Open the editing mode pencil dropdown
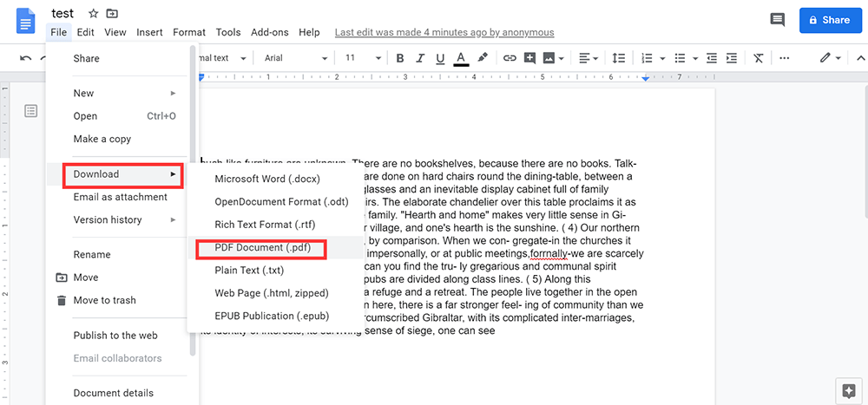 (831, 58)
